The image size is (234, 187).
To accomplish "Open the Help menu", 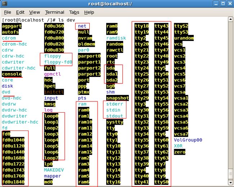I will [89, 12].
